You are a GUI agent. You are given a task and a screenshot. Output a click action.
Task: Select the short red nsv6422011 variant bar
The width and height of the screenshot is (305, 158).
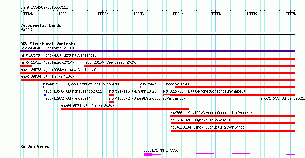click(x=26, y=66)
